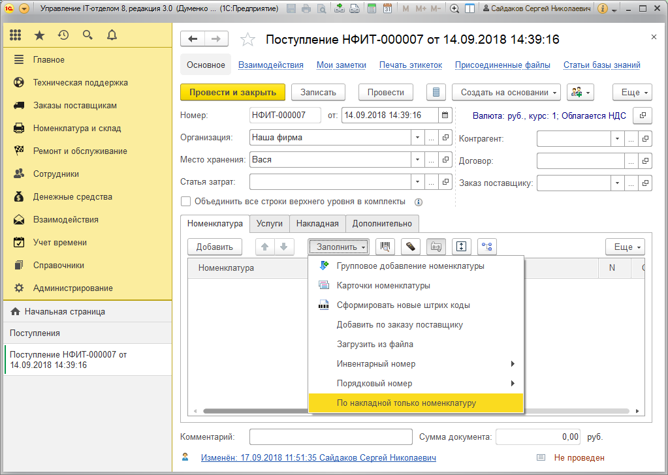Search by barcode in the table toolbar
This screenshot has width=668, height=475.
coord(385,247)
